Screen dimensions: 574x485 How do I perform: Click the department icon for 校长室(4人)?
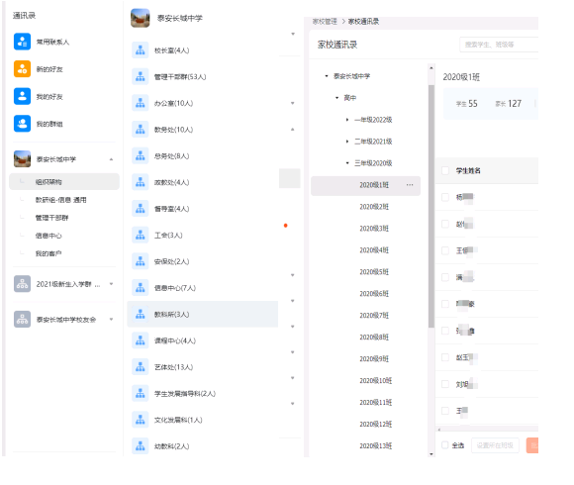click(141, 50)
